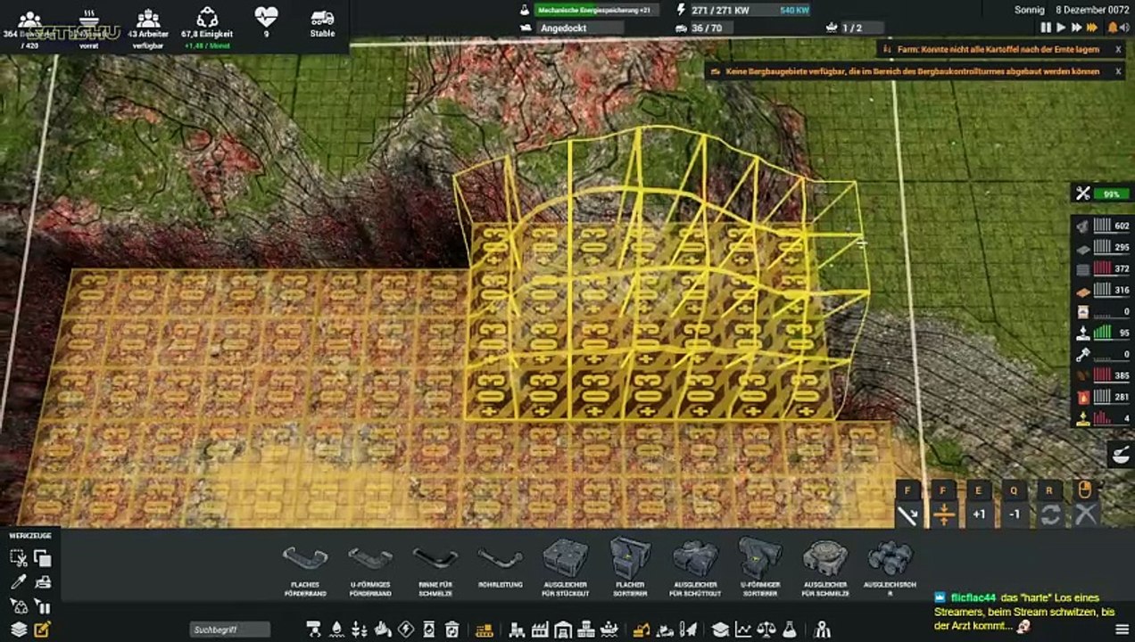The image size is (1135, 642).
Task: Open the hamburger menu bottom right
Action: pyautogui.click(x=1122, y=630)
